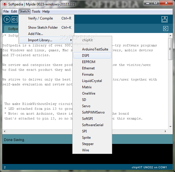Screen dimensions: 175x172
Task: Click the horizontal scrollbar left arrow
Action: point(5,131)
